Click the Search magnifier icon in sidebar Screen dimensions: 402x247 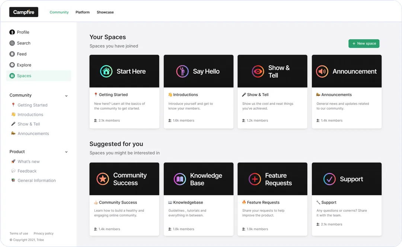click(x=12, y=43)
